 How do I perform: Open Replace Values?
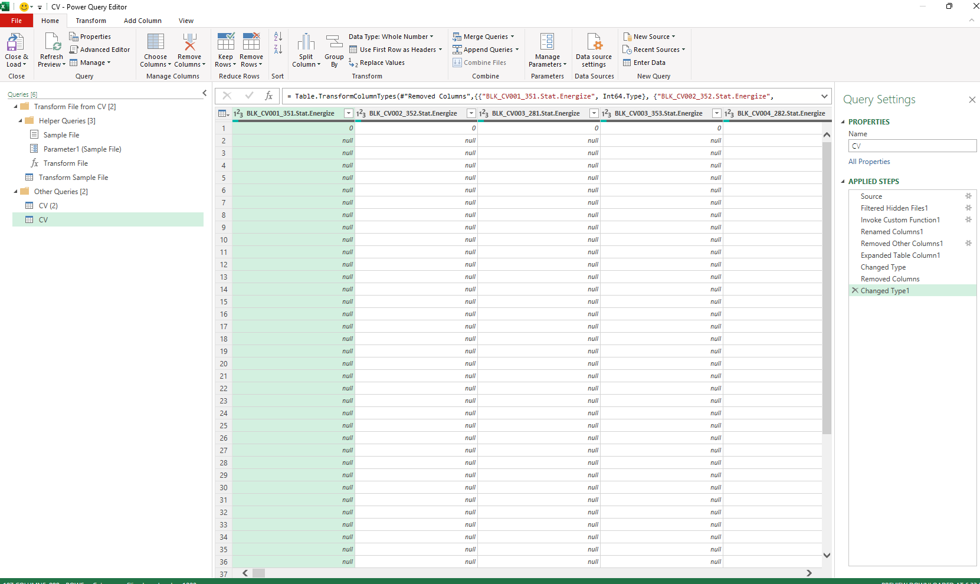(x=376, y=63)
